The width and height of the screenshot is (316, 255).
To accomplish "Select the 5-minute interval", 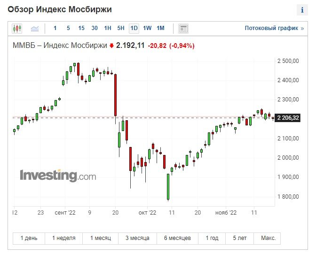I will pos(68,28).
